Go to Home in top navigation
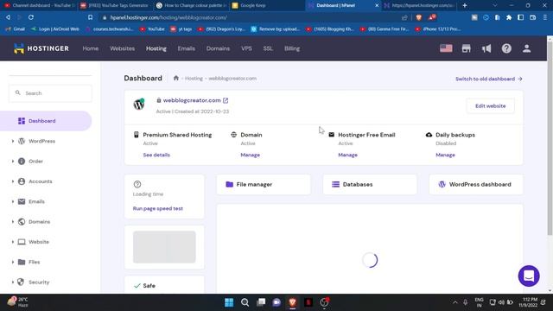 pyautogui.click(x=90, y=48)
